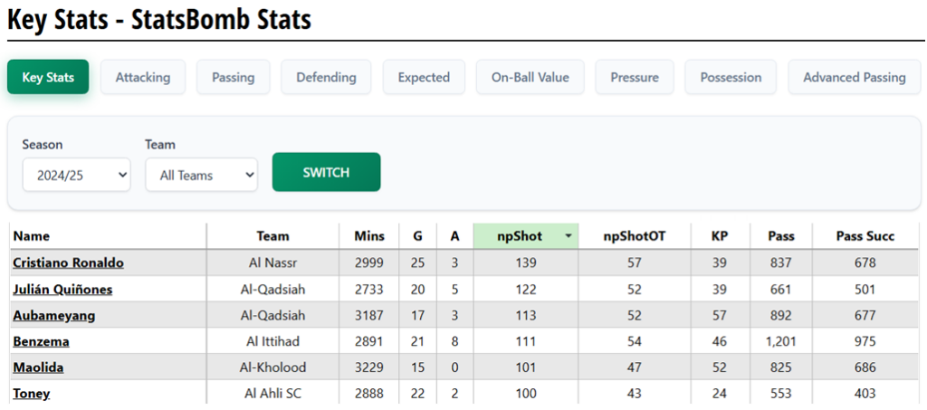Screen dimensions: 927x410
Task: Click the Toney player link
Action: click(x=32, y=394)
